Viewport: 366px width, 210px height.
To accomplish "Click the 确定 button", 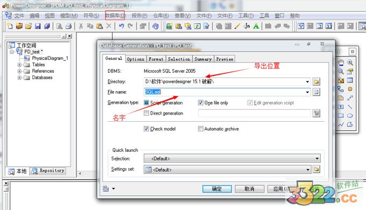I will click(217, 189).
